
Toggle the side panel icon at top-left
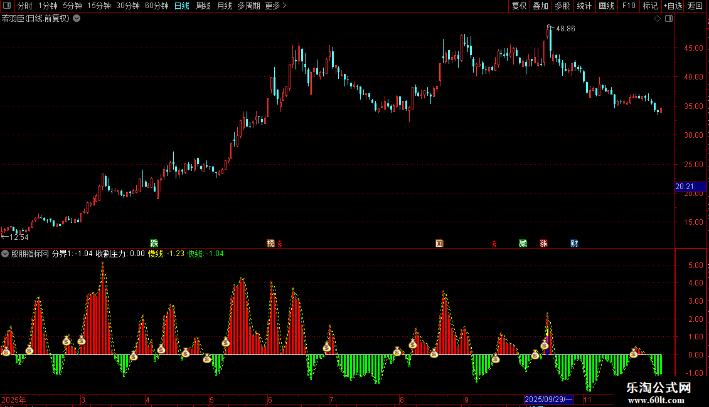click(7, 6)
